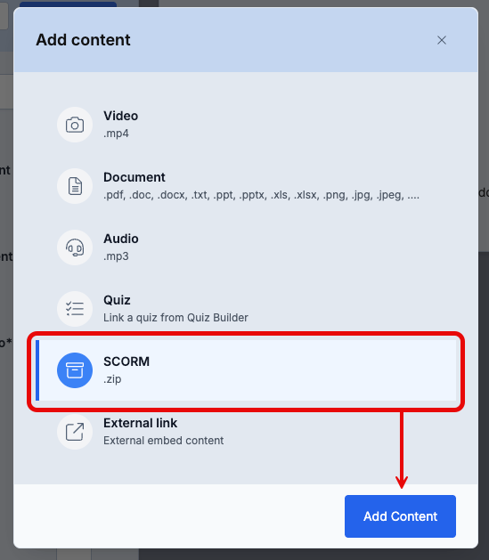Click the .mp4 format description
Screen dimensions: 489x560
tap(116, 134)
